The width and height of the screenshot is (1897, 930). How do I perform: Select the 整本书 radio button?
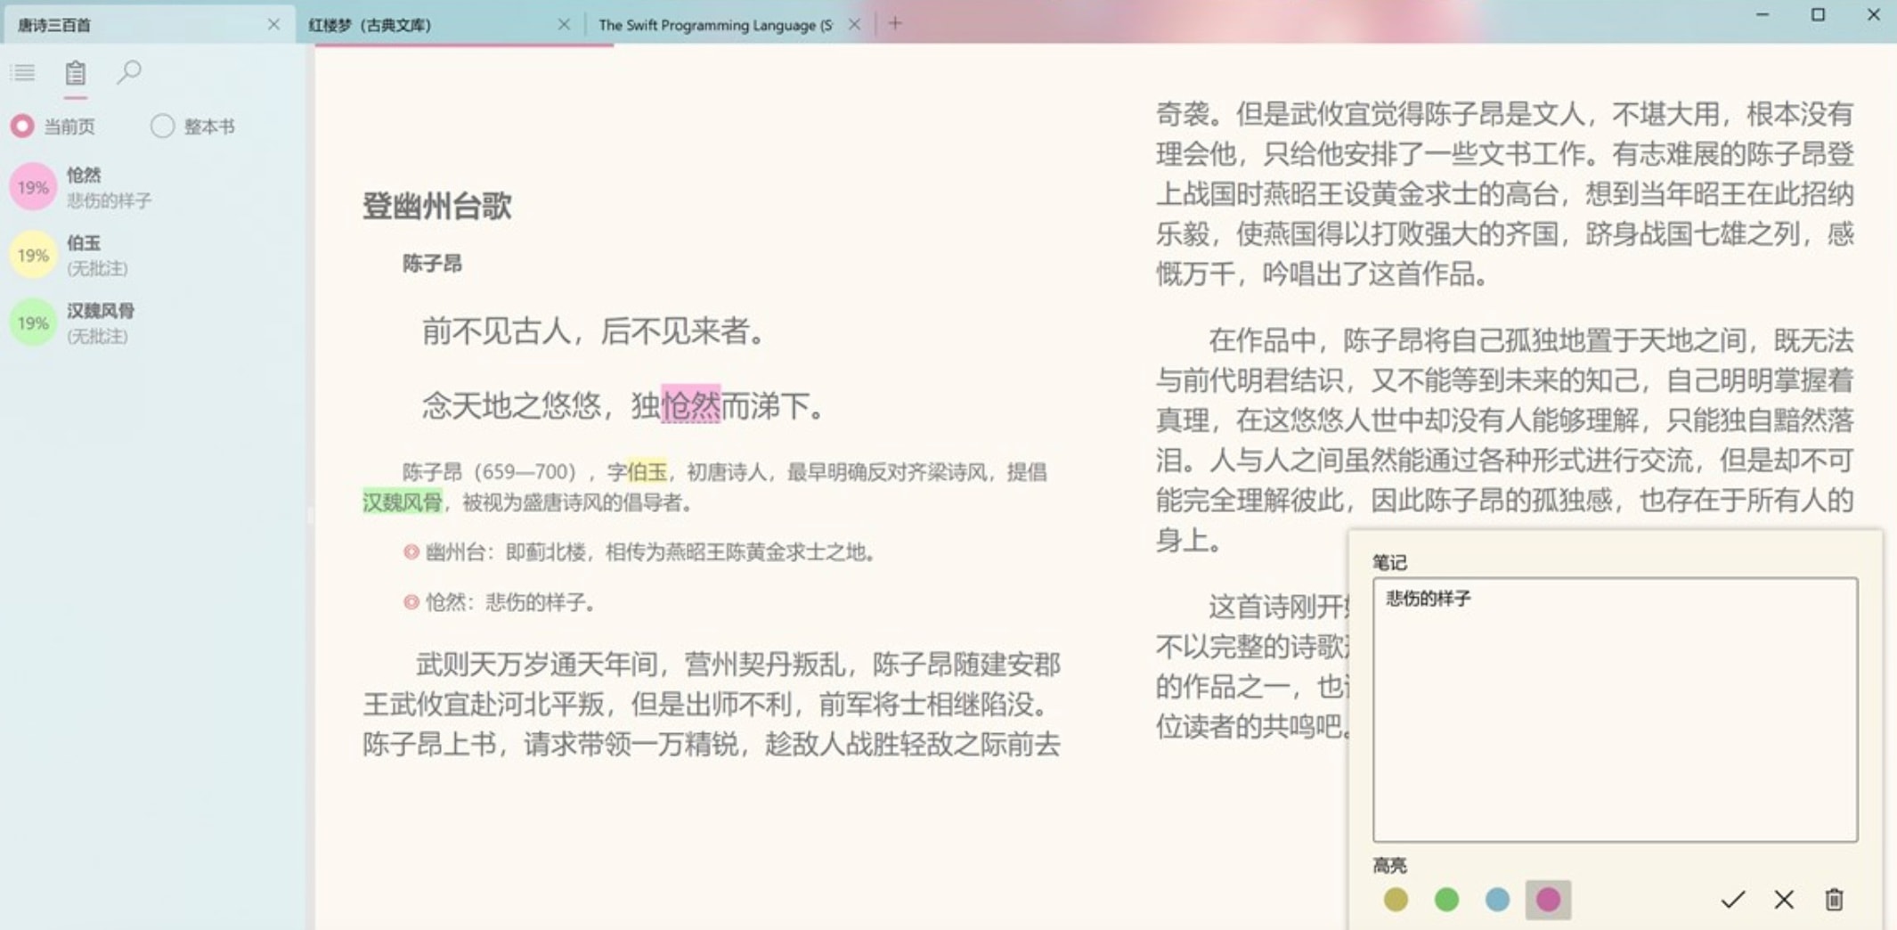click(162, 126)
